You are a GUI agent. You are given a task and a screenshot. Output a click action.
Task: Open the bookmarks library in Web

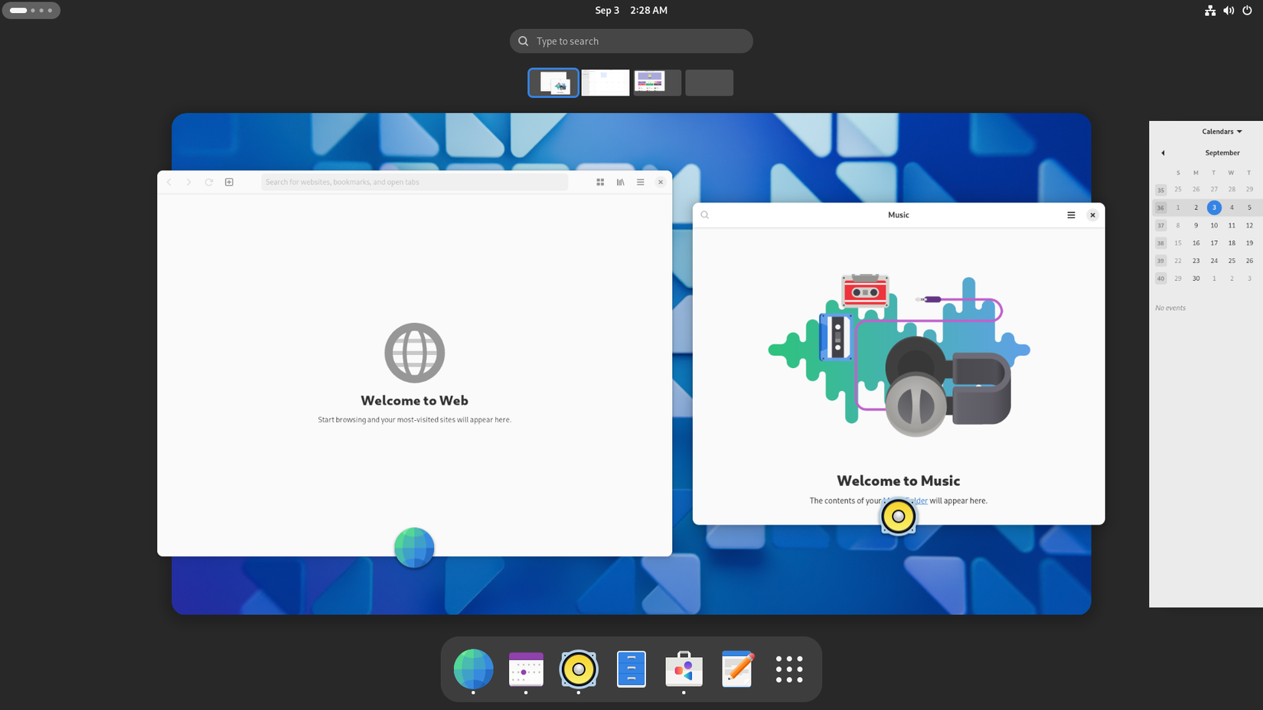coord(620,182)
